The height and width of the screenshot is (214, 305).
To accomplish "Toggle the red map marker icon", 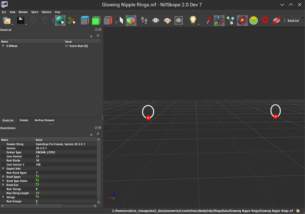I will (x=265, y=20).
